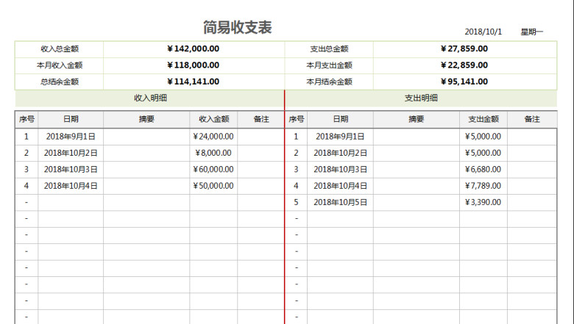Click expense row number 5
Screen dimensions: 574x324
tap(296, 202)
